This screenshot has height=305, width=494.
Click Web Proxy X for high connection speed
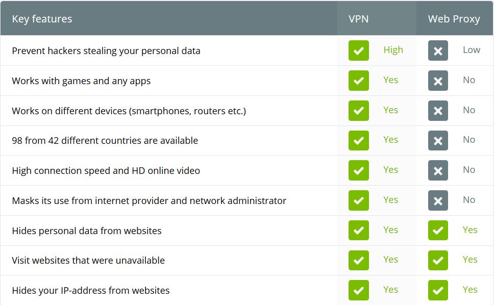pyautogui.click(x=438, y=170)
